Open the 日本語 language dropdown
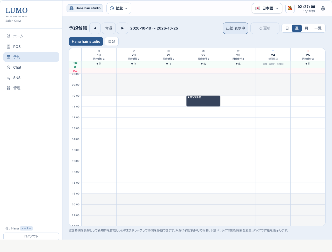This screenshot has width=332, height=252. [x=267, y=8]
